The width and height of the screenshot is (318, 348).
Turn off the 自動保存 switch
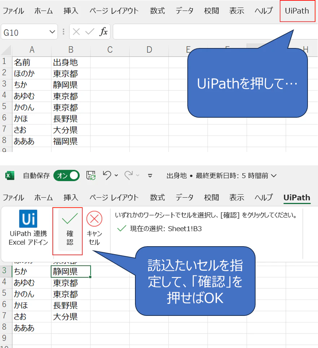click(66, 175)
